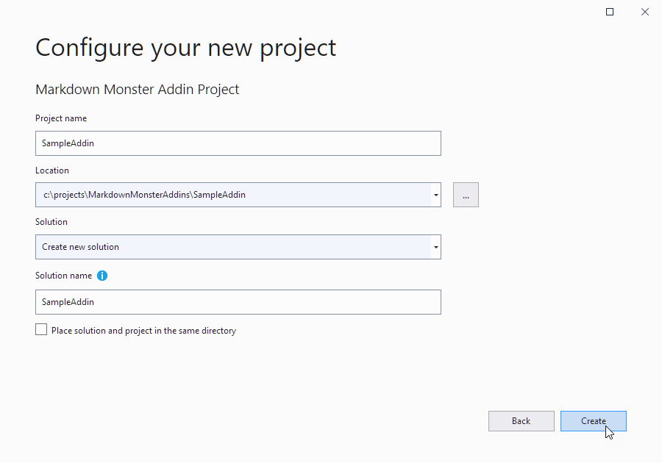
Task: Open the 'Create new solution' combo box
Action: 238,247
